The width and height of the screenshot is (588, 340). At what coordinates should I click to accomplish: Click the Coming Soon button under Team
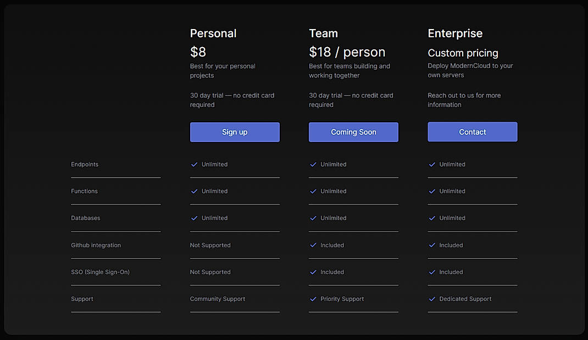point(353,132)
